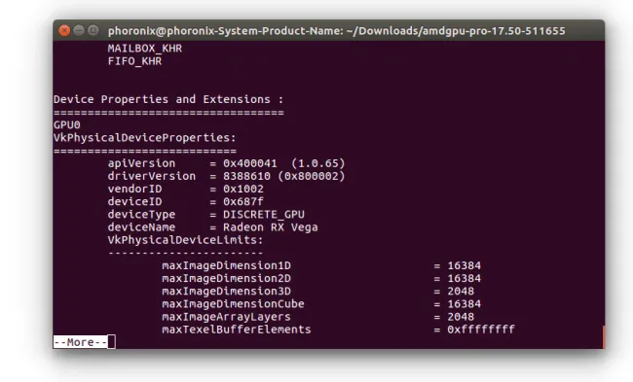Click the apiVersion label
The width and height of the screenshot is (633, 382).
(141, 163)
